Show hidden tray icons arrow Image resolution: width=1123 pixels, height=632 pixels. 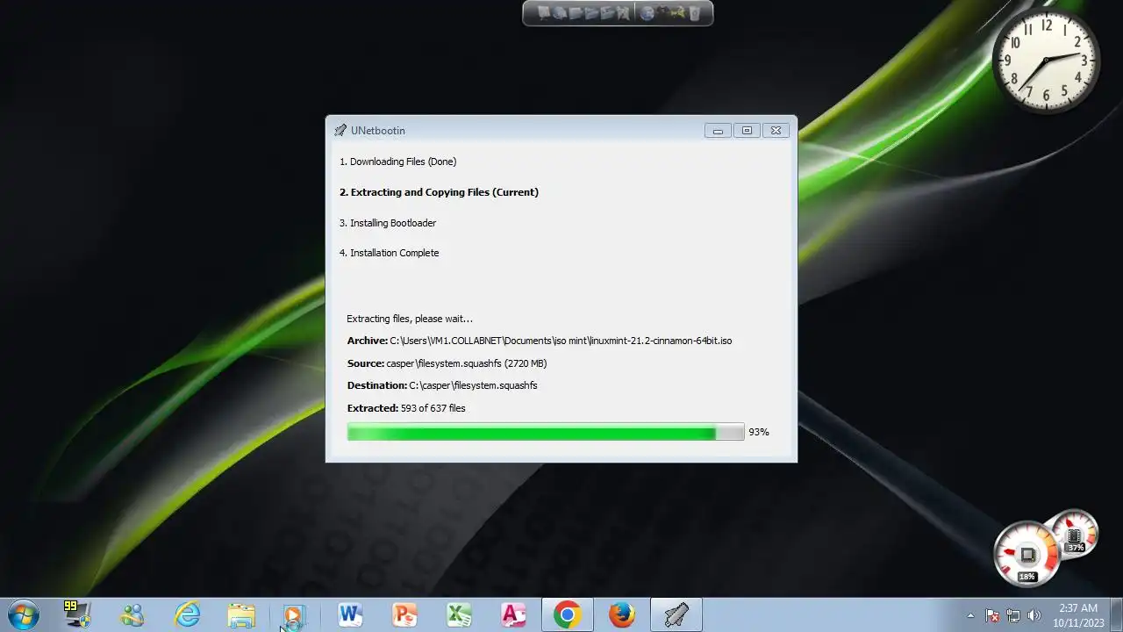tap(970, 615)
